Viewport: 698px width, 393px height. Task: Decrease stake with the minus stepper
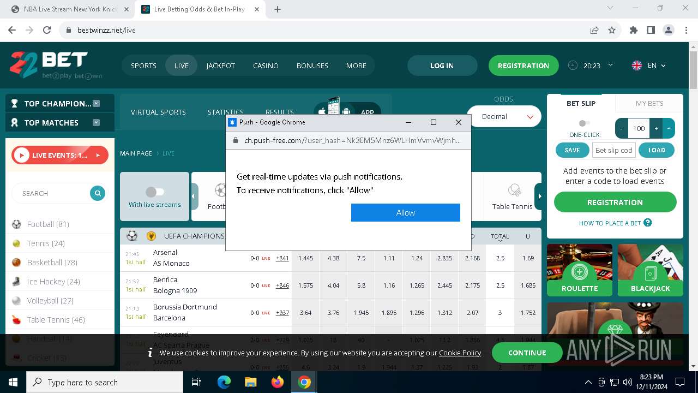pos(622,128)
